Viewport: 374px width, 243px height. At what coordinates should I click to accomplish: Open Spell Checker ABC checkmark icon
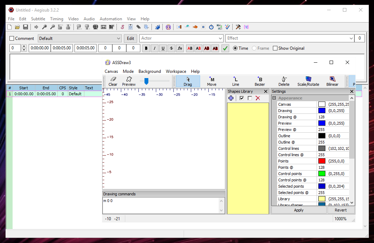point(227,27)
